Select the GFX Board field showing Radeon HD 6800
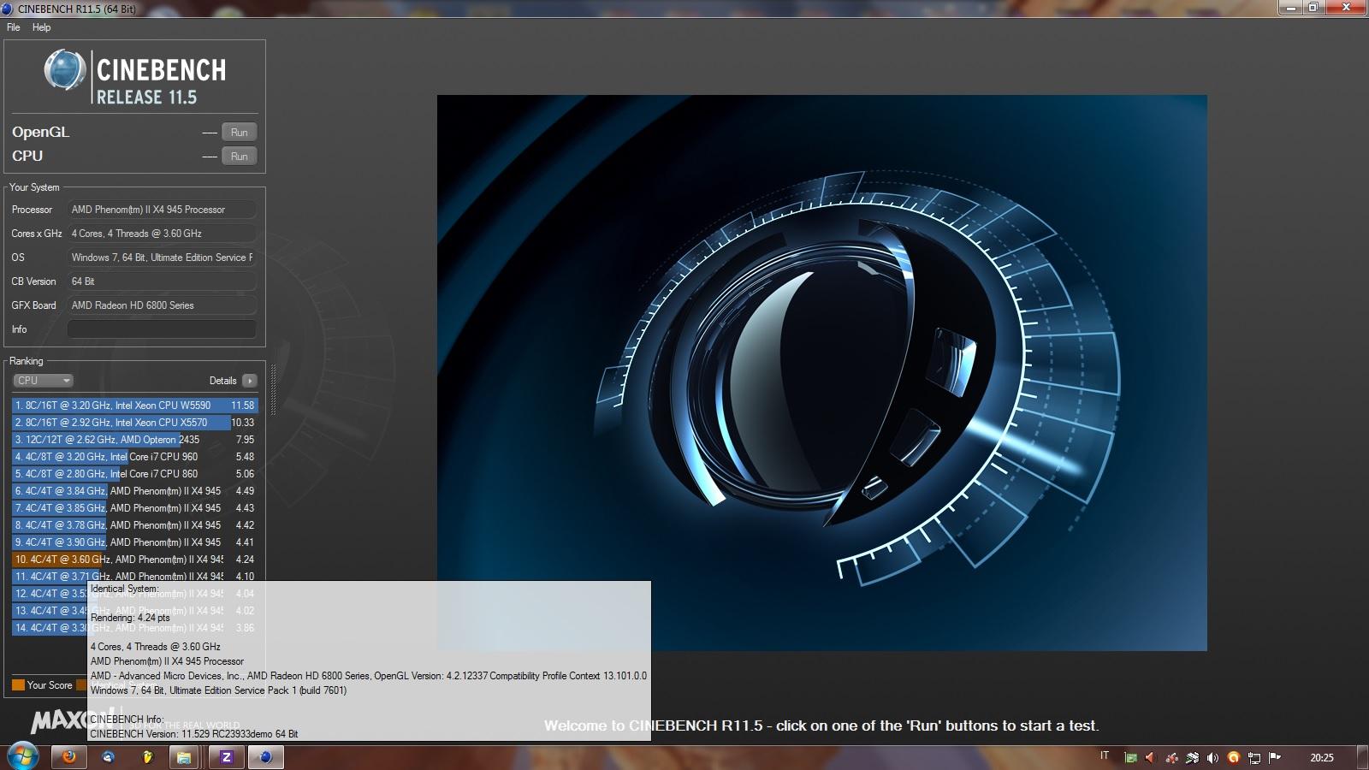Screen dimensions: 1369x770 pos(162,305)
